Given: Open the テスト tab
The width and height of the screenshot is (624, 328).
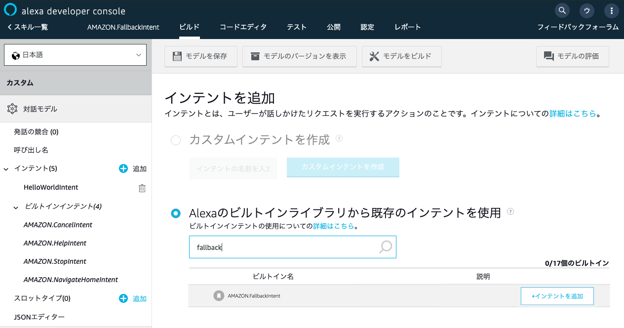Looking at the screenshot, I should point(297,27).
